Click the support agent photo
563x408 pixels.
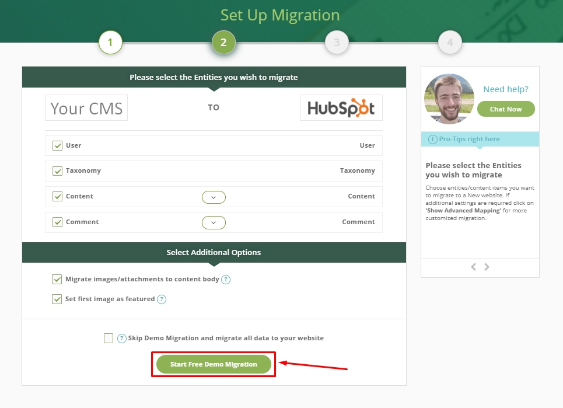tap(449, 99)
